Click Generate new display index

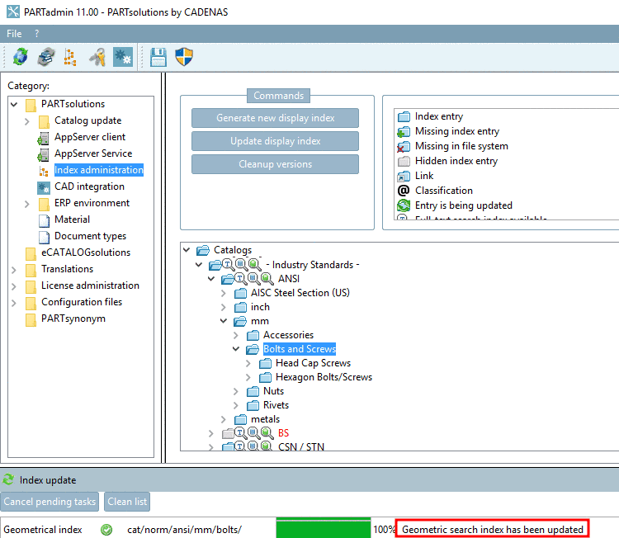275,118
